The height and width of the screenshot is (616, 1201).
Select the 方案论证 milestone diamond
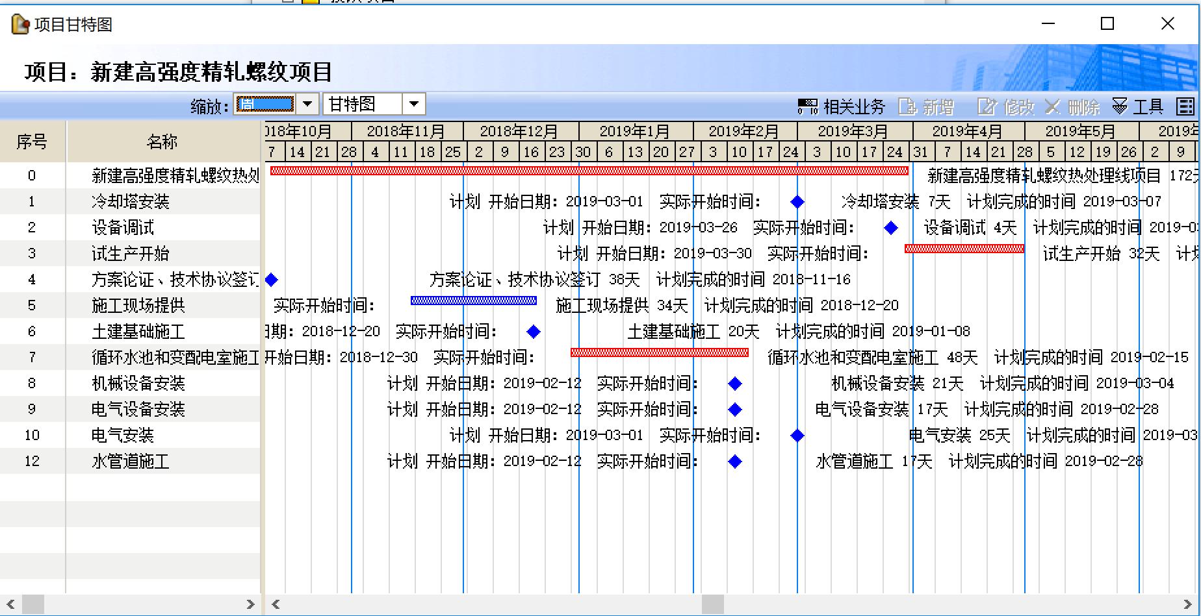[x=272, y=280]
